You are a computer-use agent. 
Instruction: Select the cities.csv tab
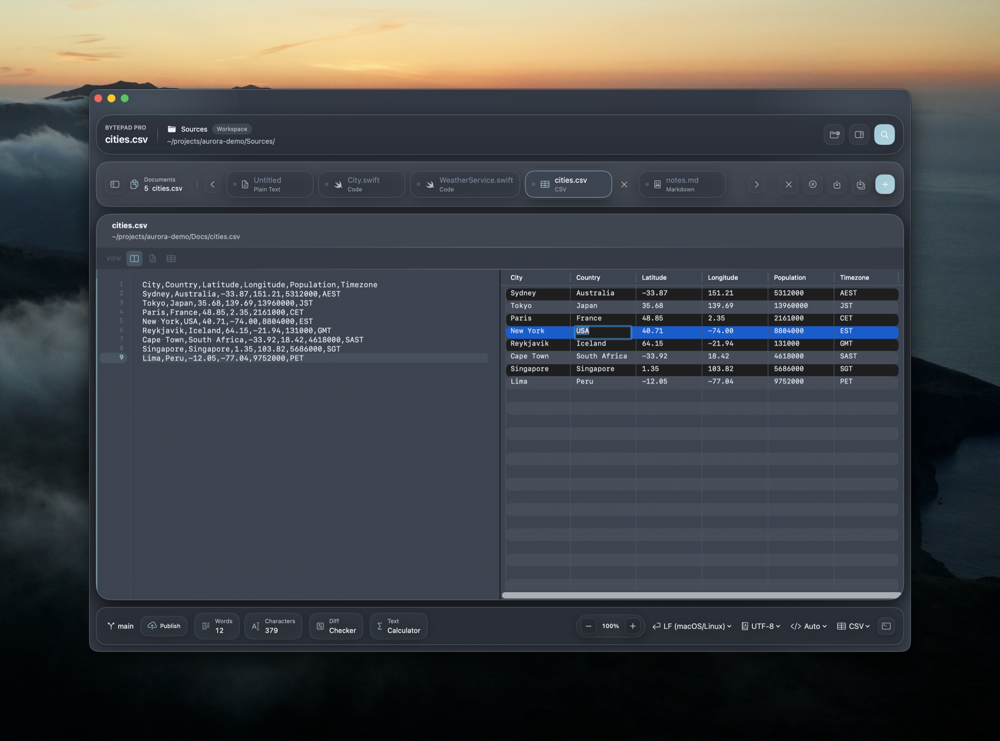[x=568, y=184]
